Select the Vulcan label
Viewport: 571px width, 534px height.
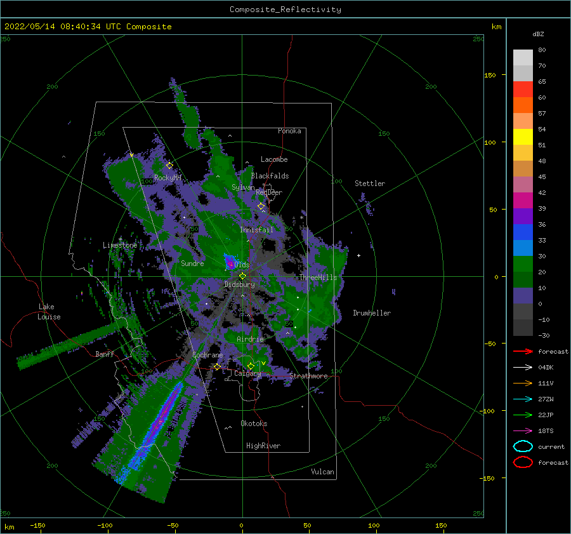click(323, 472)
